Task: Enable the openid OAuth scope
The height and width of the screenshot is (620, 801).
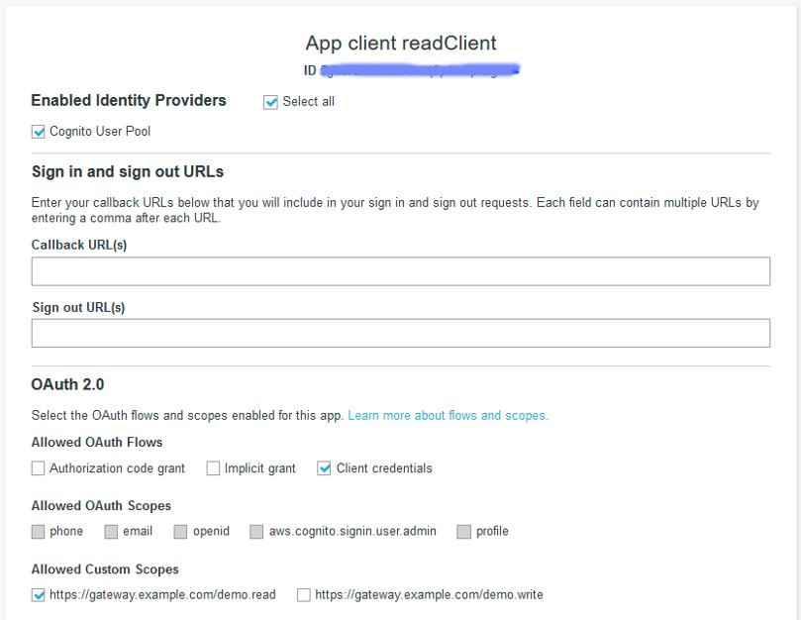Action: coord(180,531)
